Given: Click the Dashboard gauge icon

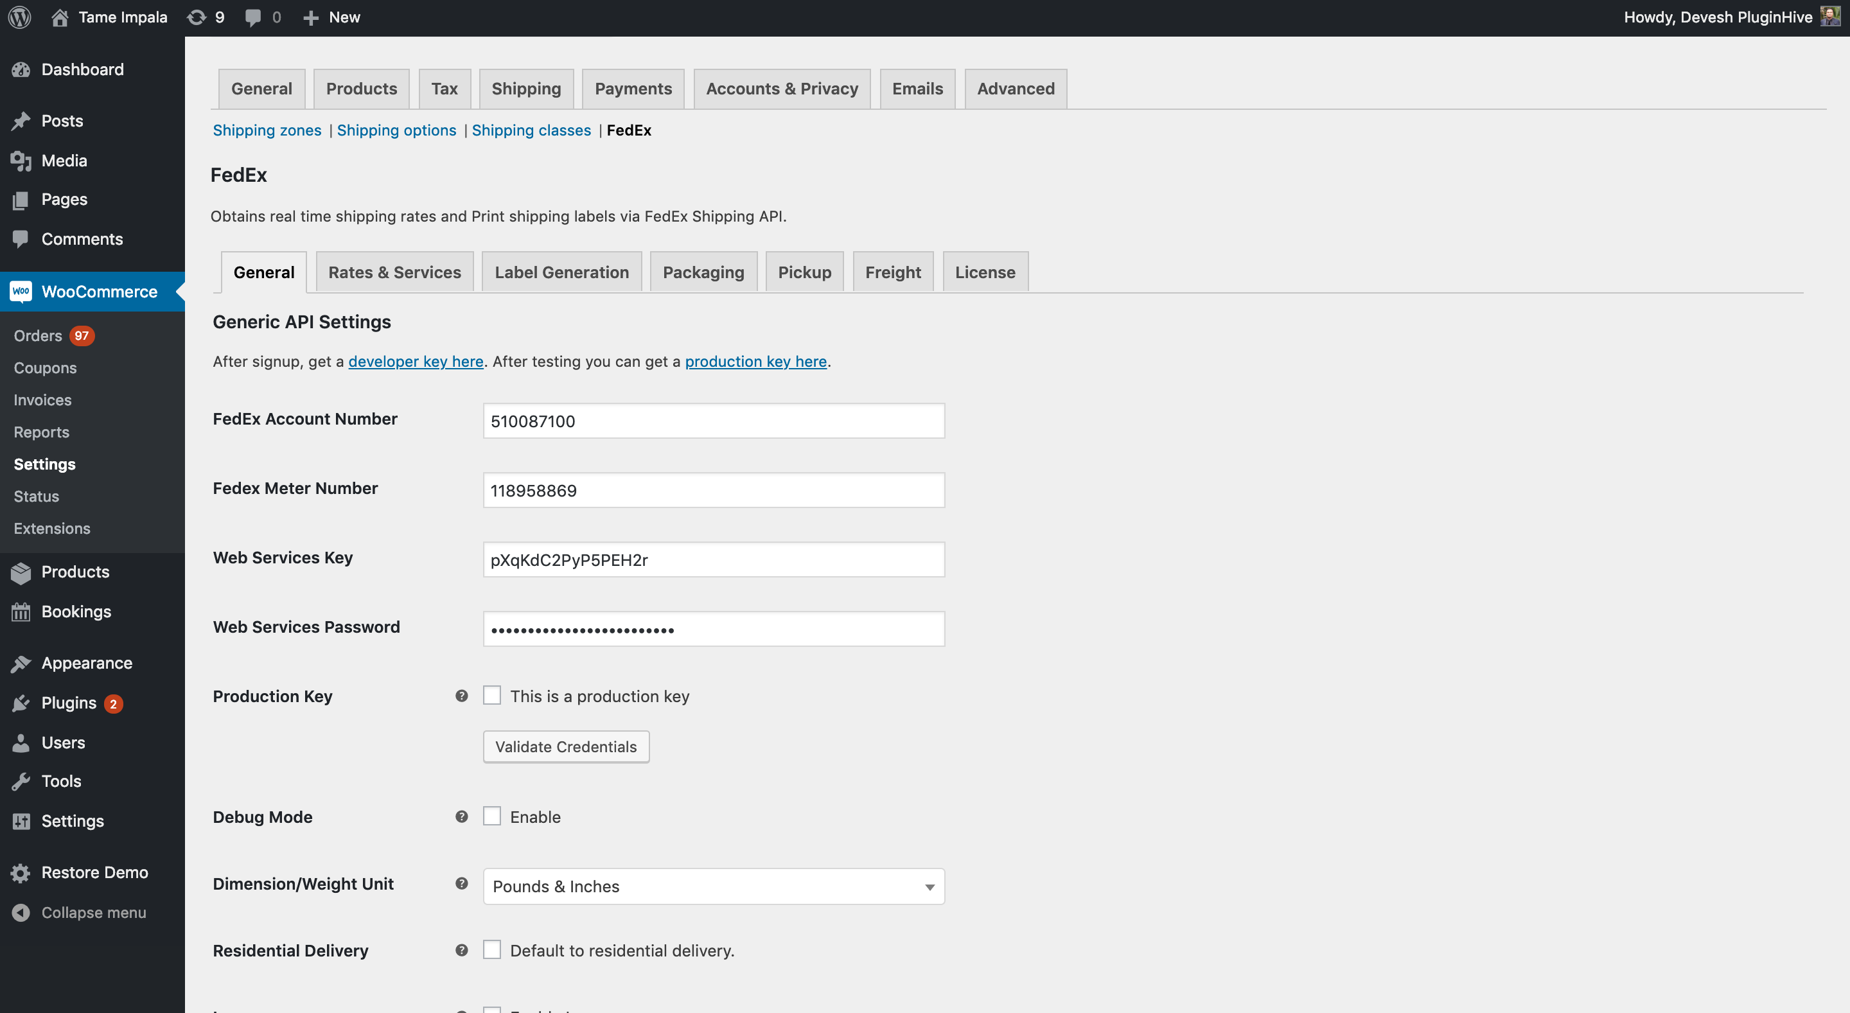Looking at the screenshot, I should (x=21, y=69).
